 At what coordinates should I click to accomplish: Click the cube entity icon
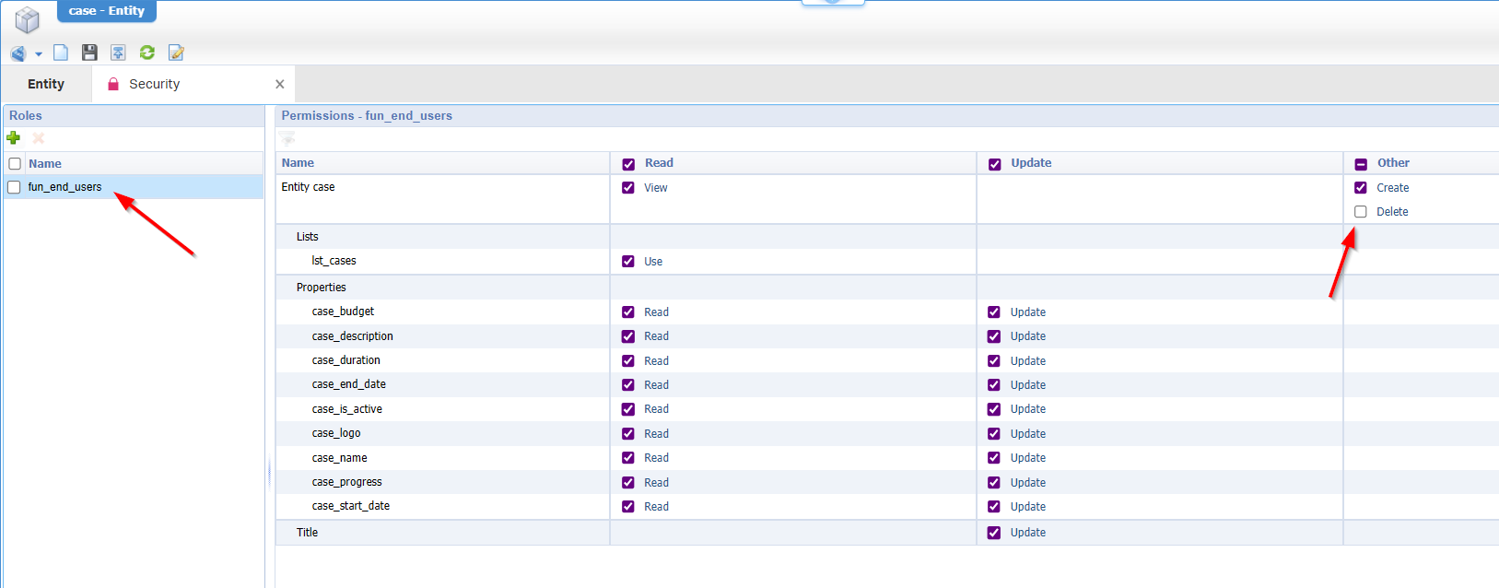click(28, 19)
